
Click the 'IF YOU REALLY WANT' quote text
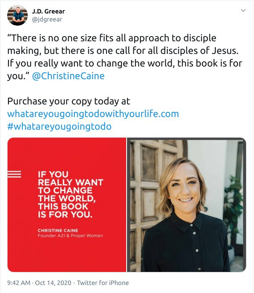(71, 194)
